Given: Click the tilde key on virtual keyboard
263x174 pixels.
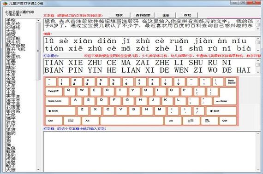Looking at the screenshot, I should pyautogui.click(x=51, y=82).
